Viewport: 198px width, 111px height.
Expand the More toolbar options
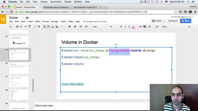[x=166, y=27]
